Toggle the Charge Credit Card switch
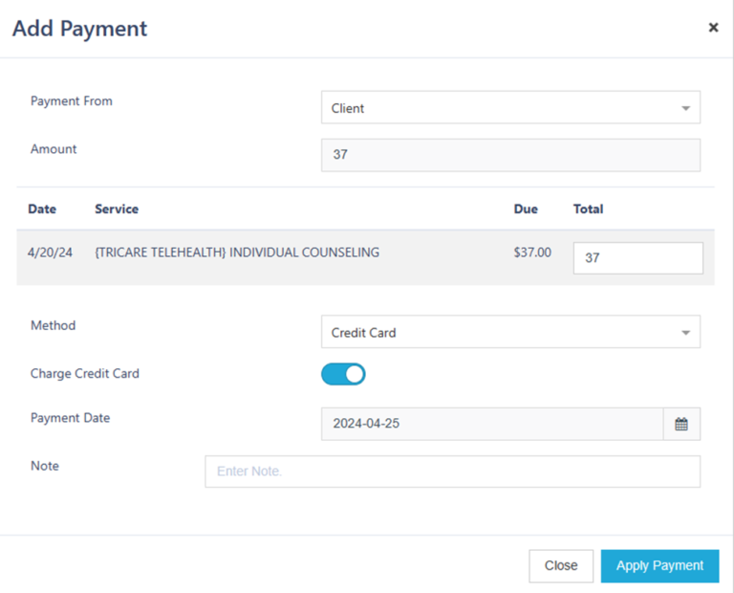Image resolution: width=734 pixels, height=593 pixels. tap(343, 374)
